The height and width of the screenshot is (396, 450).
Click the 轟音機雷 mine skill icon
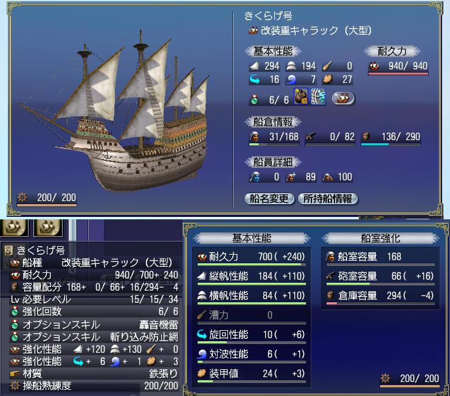[301, 97]
